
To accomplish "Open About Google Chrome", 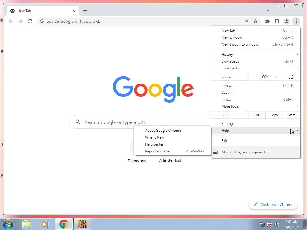I will [172, 131].
